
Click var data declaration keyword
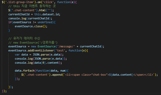click(x=17, y=55)
